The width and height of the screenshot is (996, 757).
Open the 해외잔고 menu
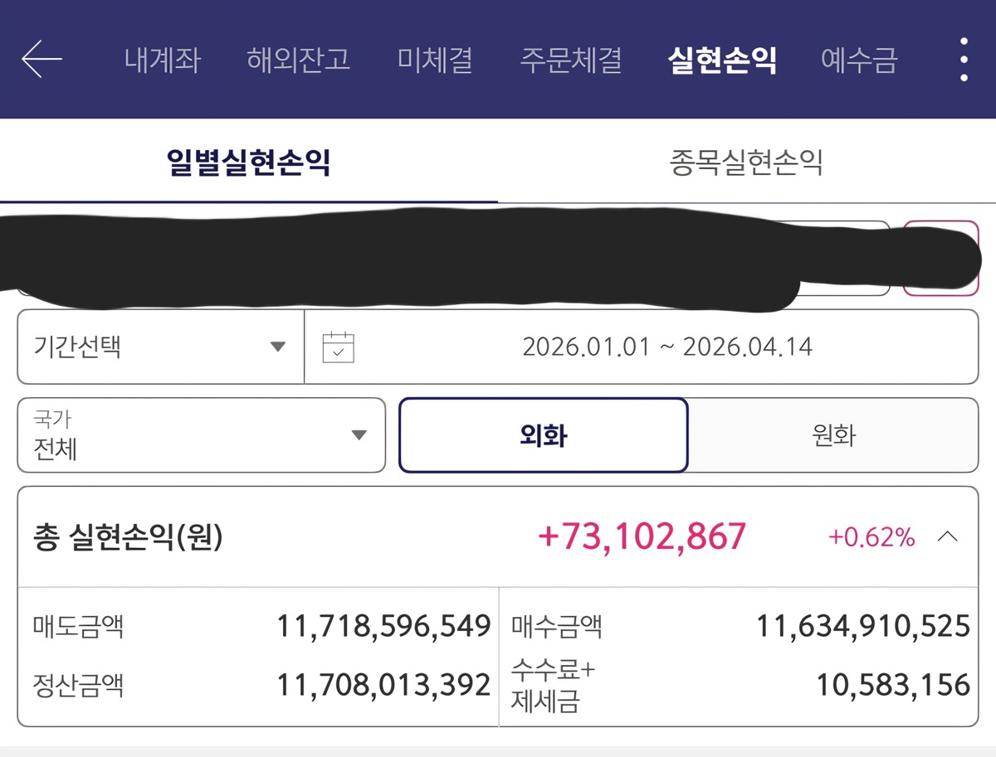(x=298, y=60)
